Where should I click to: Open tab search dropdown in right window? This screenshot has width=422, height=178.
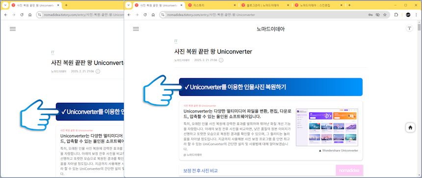click(x=129, y=5)
